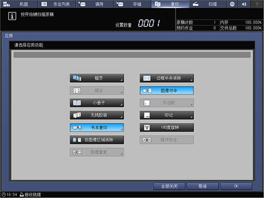Click the 程序作业 (Program Job) button
Viewport: 264px width, 198px height.
pyautogui.click(x=167, y=140)
